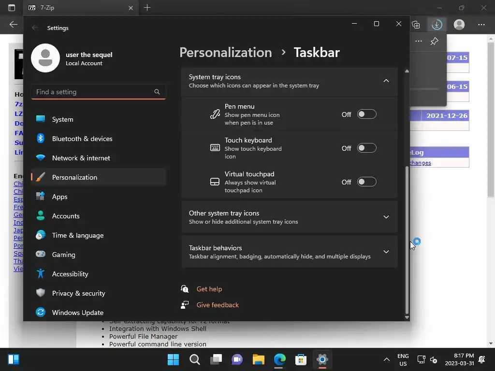Click the search magnifier in Find a setting
The image size is (495, 371).
pos(157,92)
